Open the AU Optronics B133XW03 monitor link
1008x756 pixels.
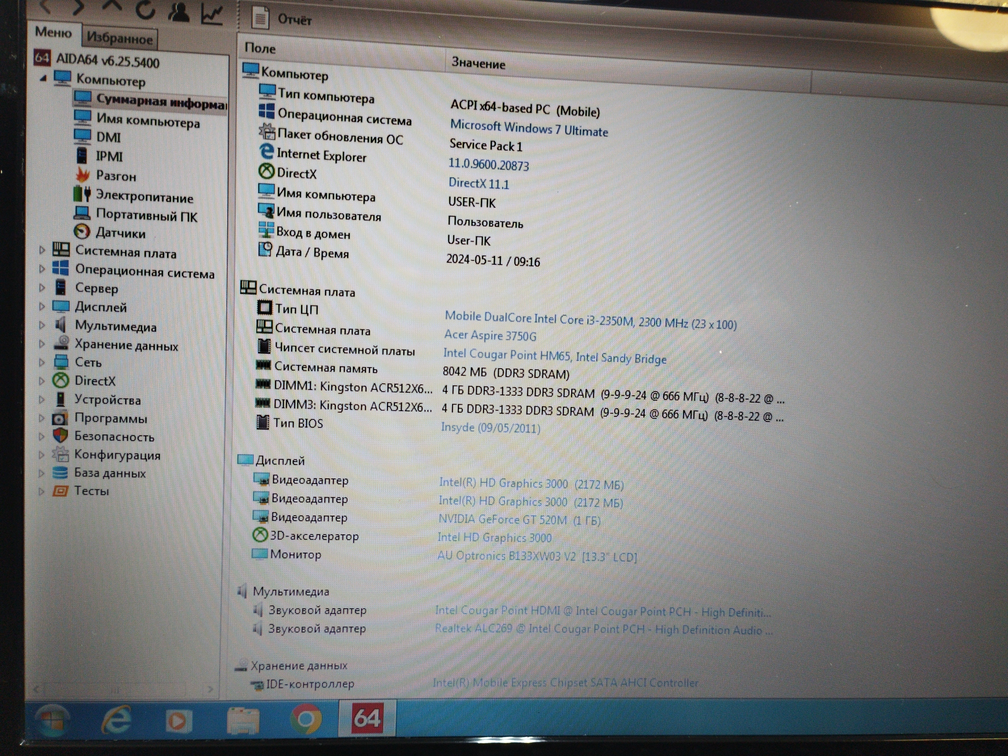pyautogui.click(x=537, y=556)
